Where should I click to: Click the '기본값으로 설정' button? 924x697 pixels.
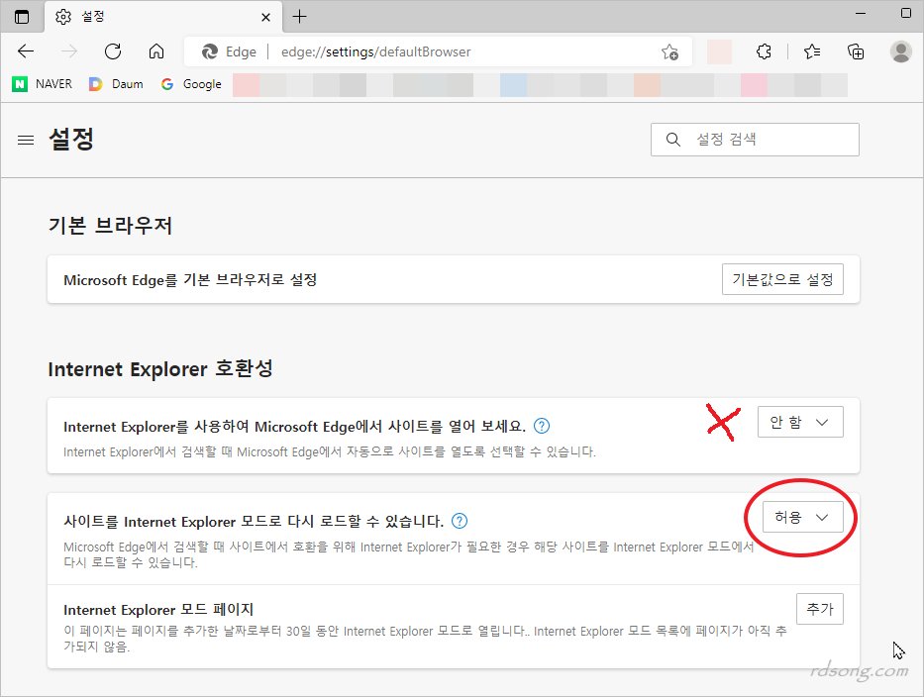[x=781, y=279]
